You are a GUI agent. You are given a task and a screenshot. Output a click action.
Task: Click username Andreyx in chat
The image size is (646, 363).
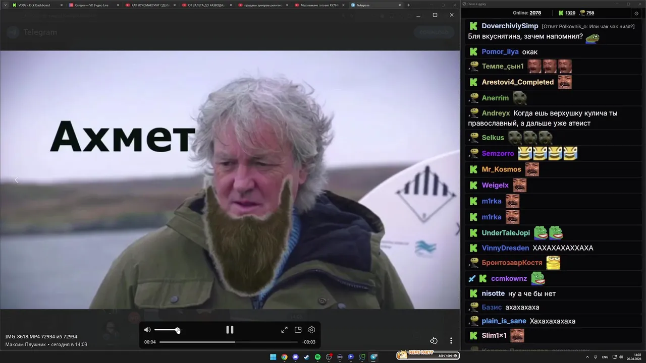pyautogui.click(x=496, y=113)
